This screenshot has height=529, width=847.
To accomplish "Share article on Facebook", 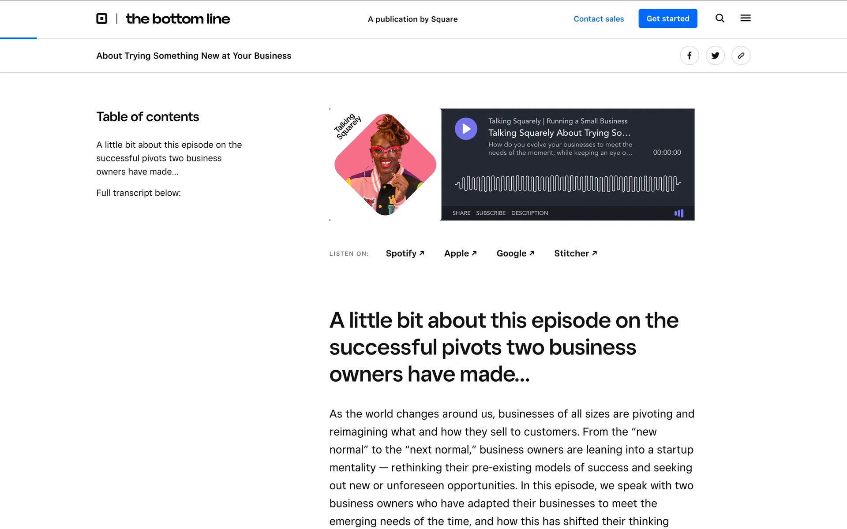I will pos(689,56).
